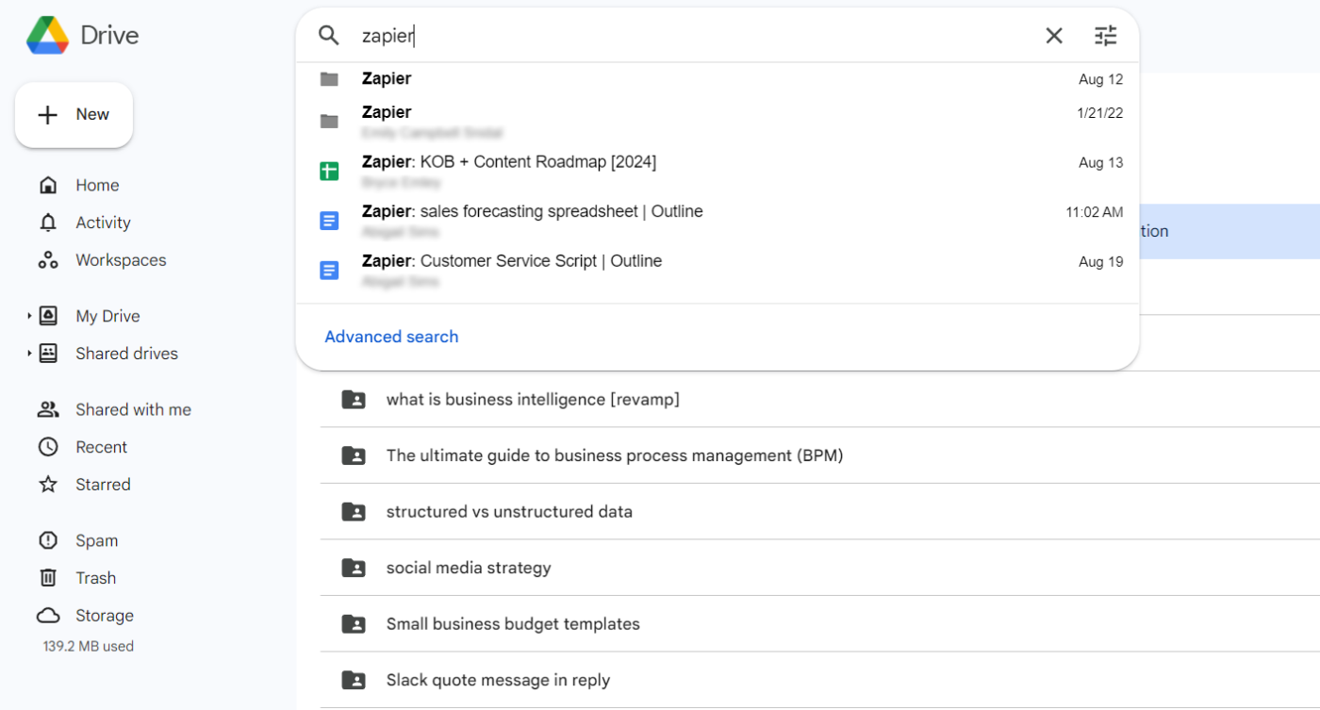Click the search magnifier icon
The width and height of the screenshot is (1320, 710).
(x=328, y=36)
